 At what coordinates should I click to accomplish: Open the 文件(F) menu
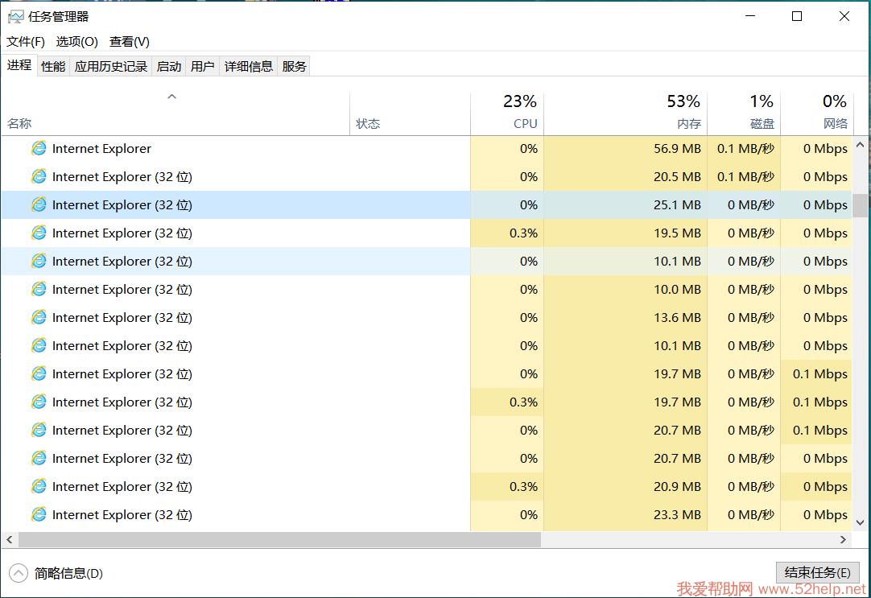pyautogui.click(x=26, y=42)
